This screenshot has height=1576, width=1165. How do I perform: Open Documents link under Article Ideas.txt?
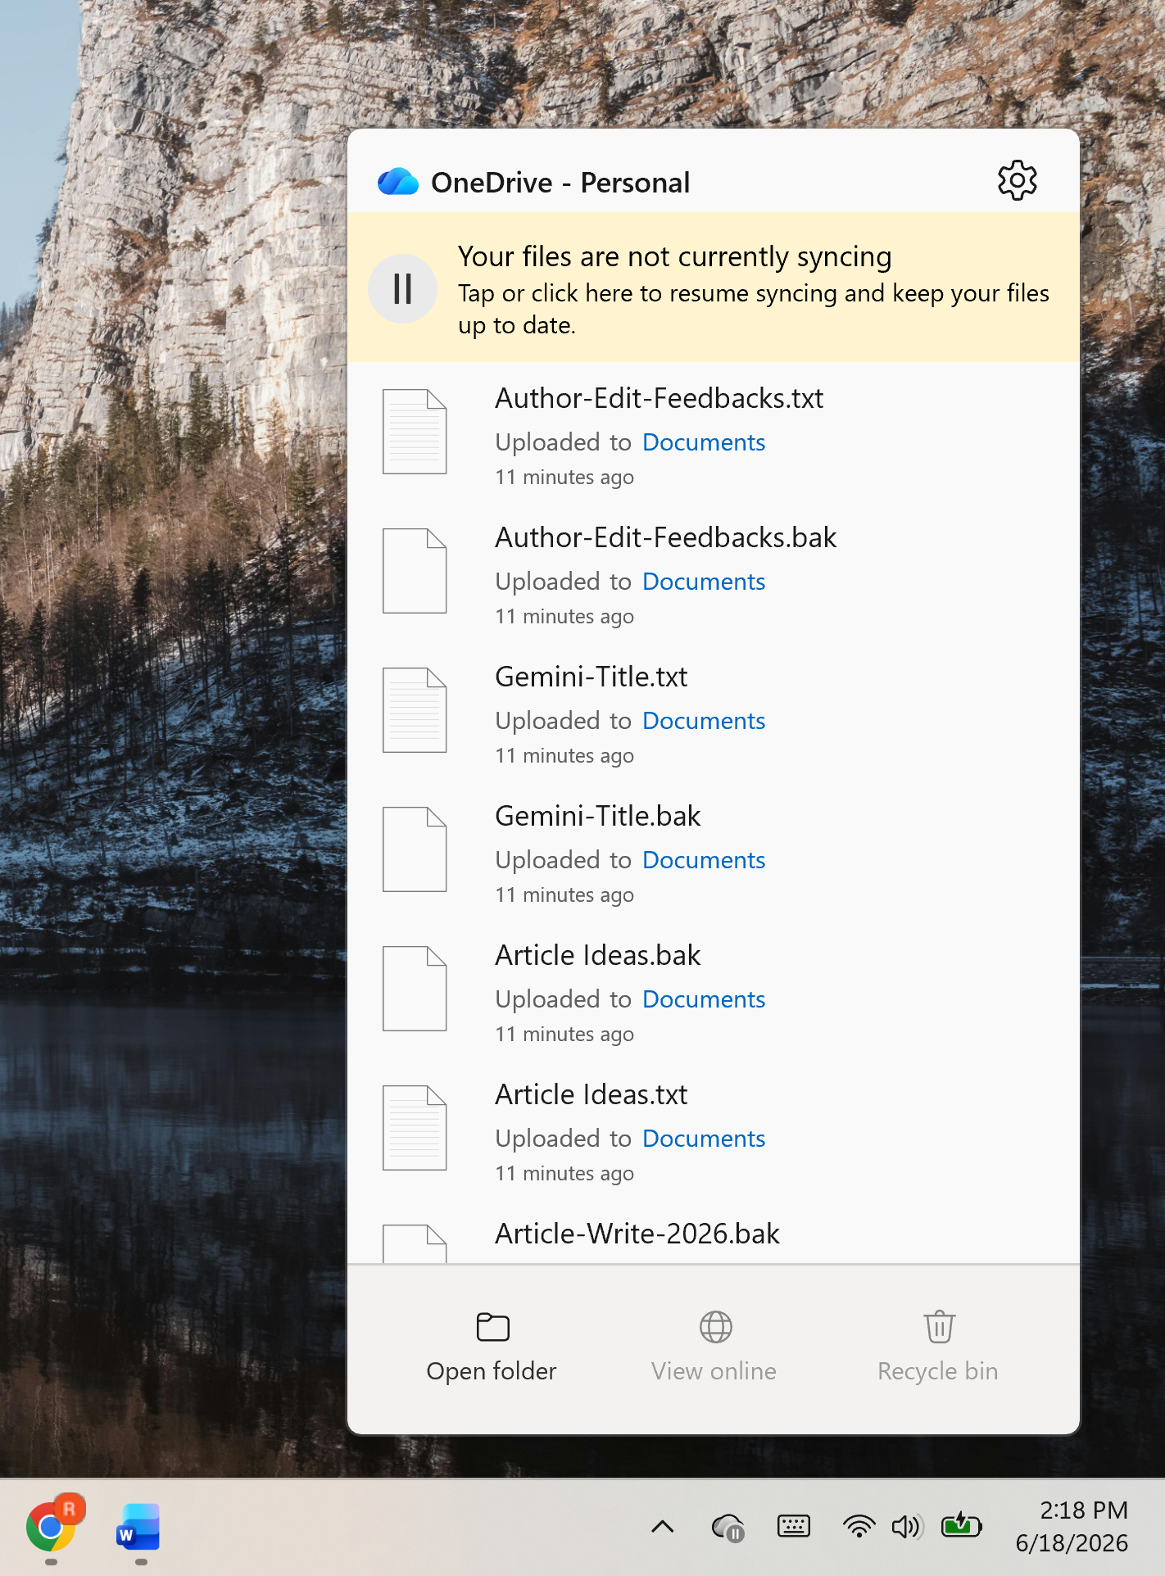point(704,1139)
